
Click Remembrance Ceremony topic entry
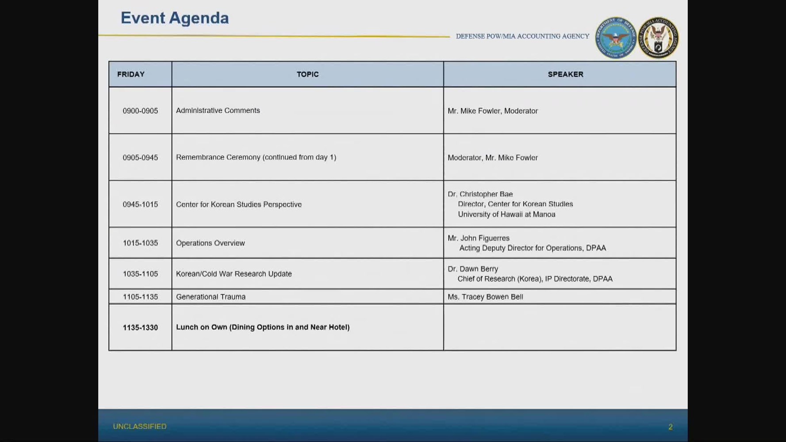coord(256,157)
